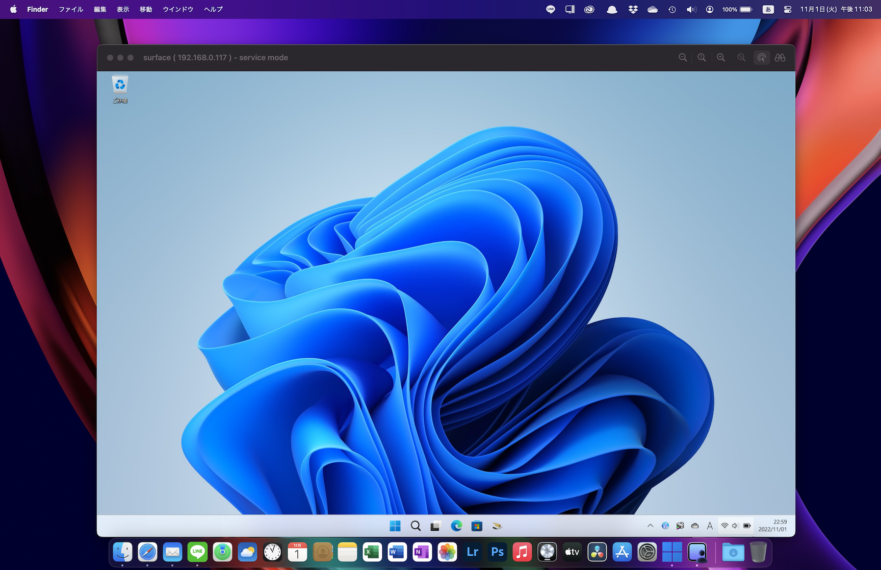Toggle remote control mode (cursor icon)
881x570 pixels.
(x=762, y=58)
